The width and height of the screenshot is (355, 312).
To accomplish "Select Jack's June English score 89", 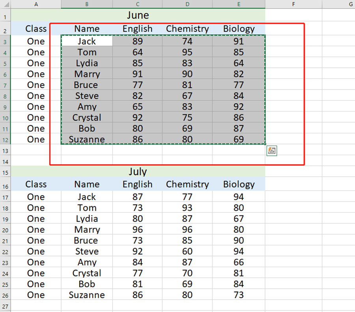I will pos(137,41).
